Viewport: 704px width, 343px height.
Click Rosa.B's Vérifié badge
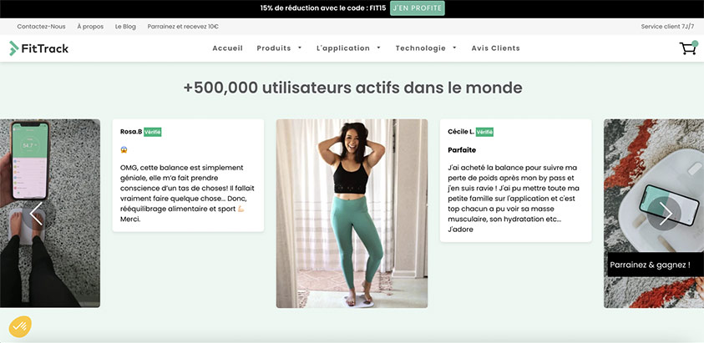pyautogui.click(x=153, y=132)
